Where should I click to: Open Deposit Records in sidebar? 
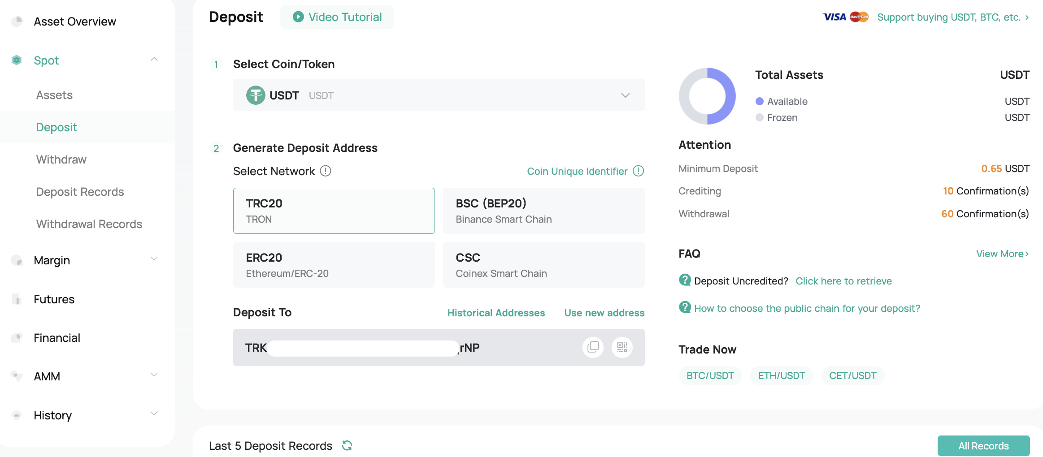[80, 192]
